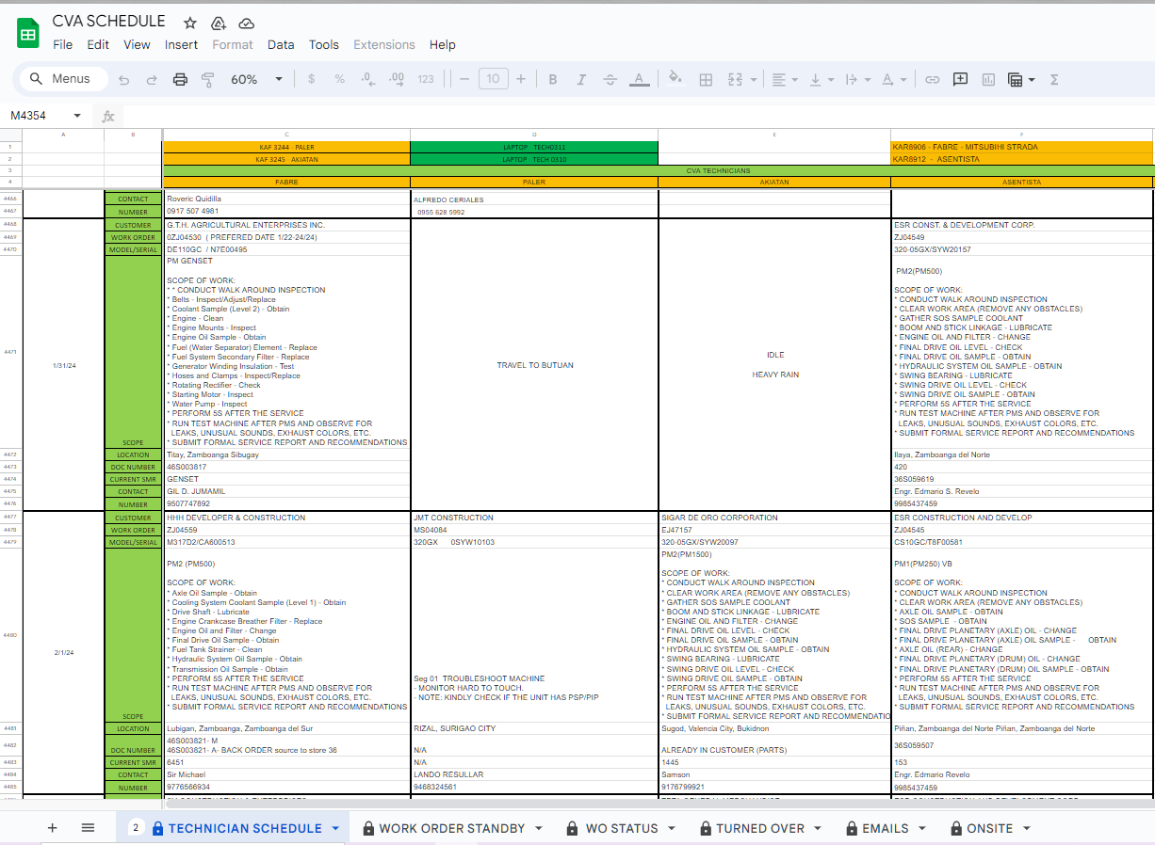Screen dimensions: 1155x845
Task: Select the 1/31/24 date cell
Action: [63, 364]
